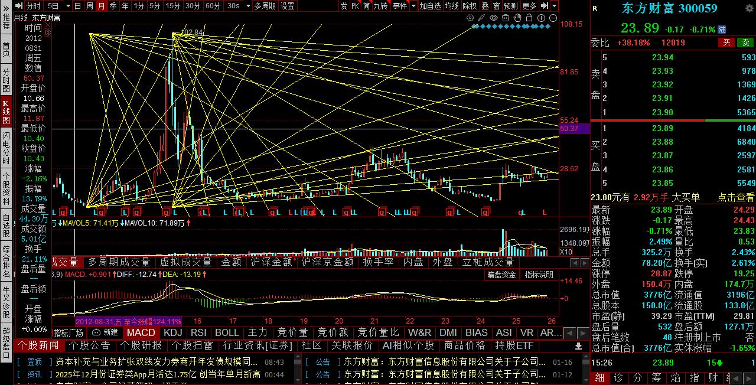This screenshot has height=385, width=756.
Task: Click the 暗盘资金 button
Action: (501, 275)
